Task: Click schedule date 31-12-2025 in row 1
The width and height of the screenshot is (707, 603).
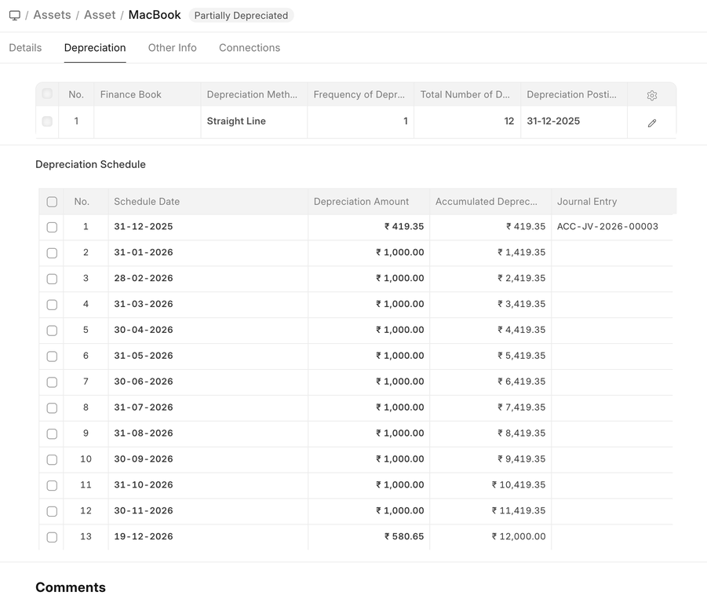Action: pos(208,227)
